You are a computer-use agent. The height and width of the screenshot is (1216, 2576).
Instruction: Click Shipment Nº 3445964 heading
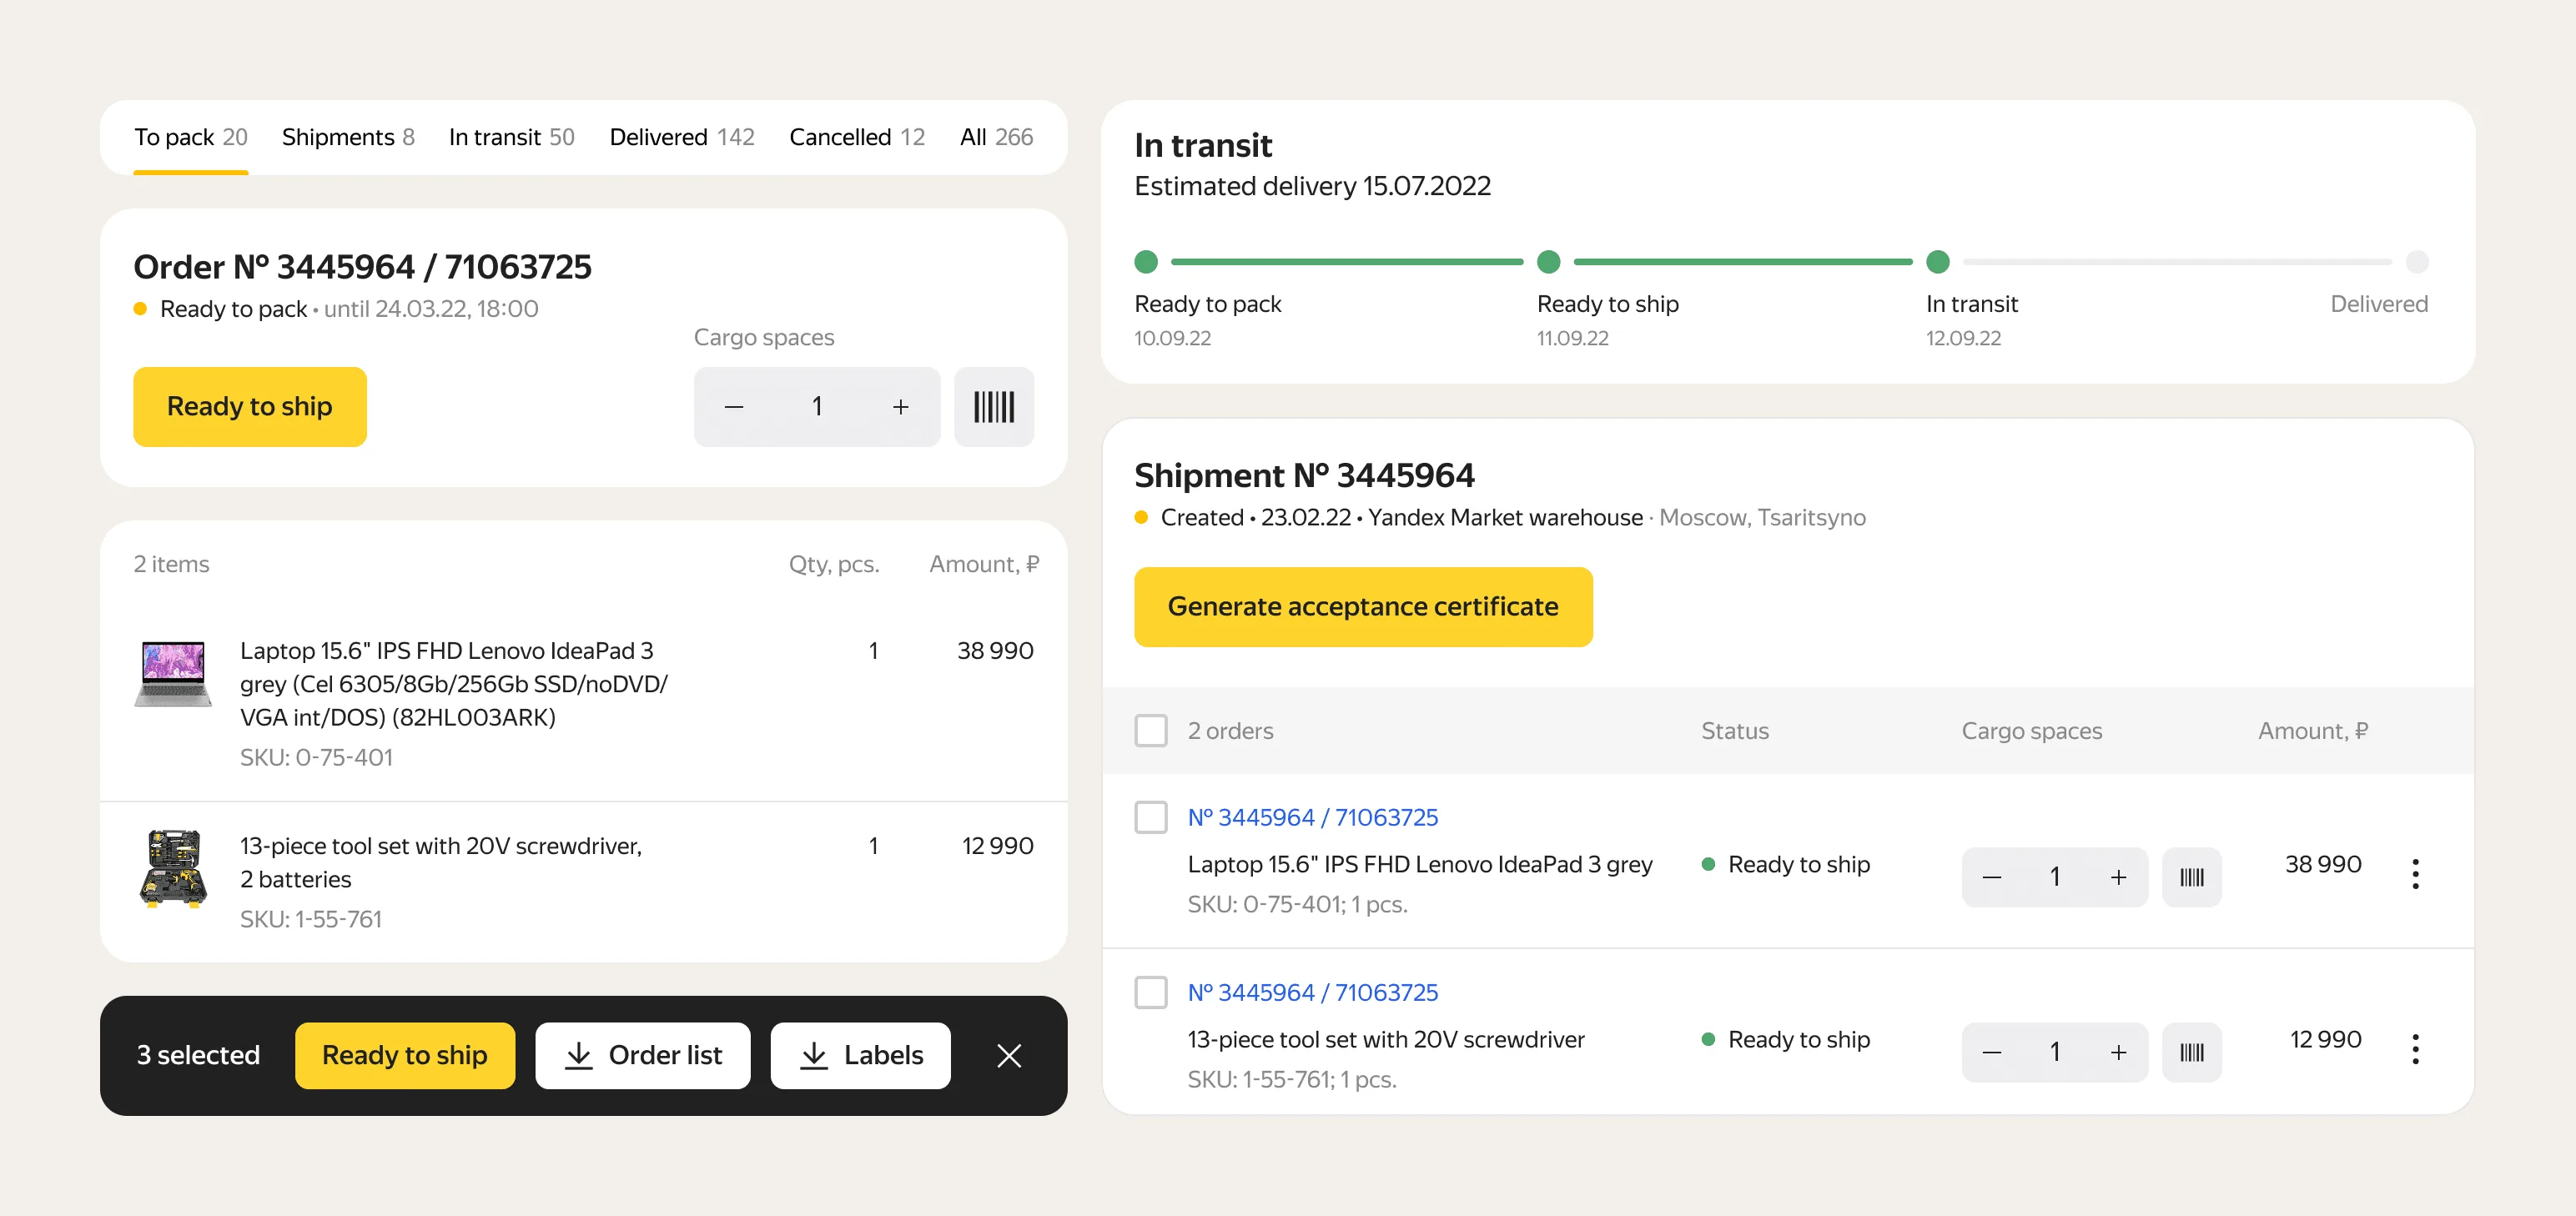point(1304,475)
